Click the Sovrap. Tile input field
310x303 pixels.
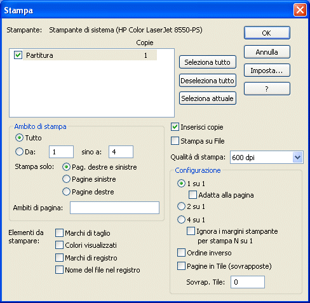248,282
